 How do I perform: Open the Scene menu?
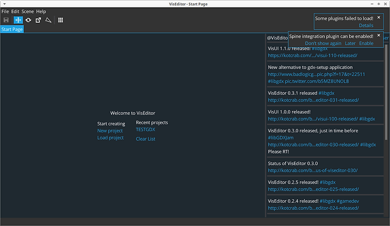28,11
